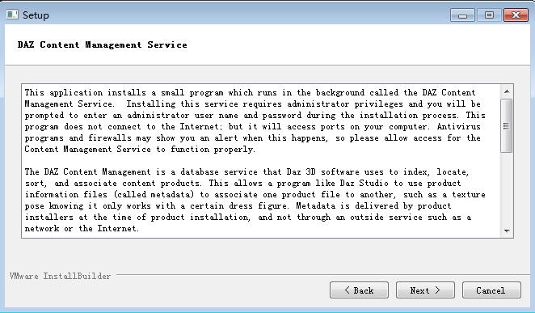Image resolution: width=535 pixels, height=313 pixels.
Task: Click the paragraph starting 'This application installs'
Action: pos(253,121)
